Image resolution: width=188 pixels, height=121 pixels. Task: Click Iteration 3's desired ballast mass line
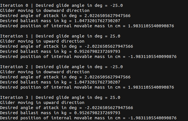pos(60,113)
